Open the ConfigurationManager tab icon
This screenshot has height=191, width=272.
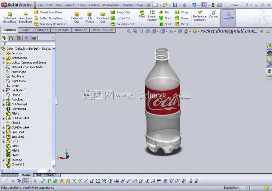click(19, 37)
